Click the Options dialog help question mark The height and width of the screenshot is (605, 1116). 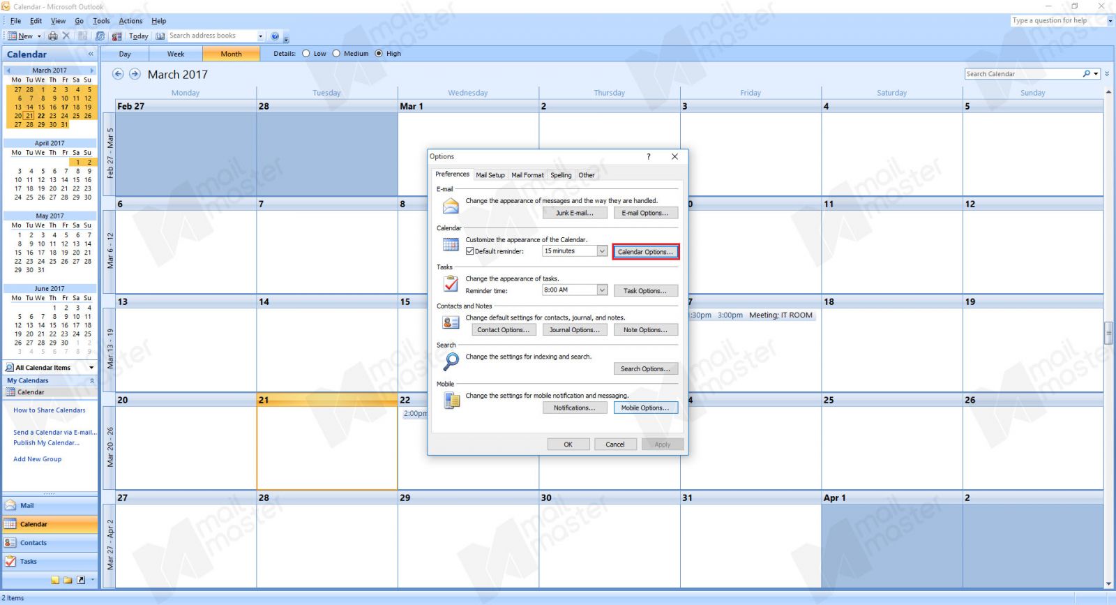point(649,156)
